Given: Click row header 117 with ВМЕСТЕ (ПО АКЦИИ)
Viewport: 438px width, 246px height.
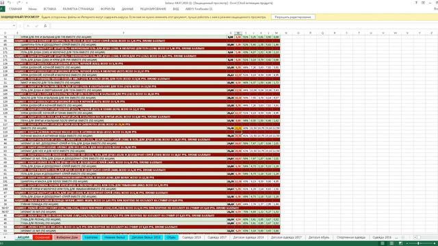Looking at the screenshot, I should pos(5,128).
